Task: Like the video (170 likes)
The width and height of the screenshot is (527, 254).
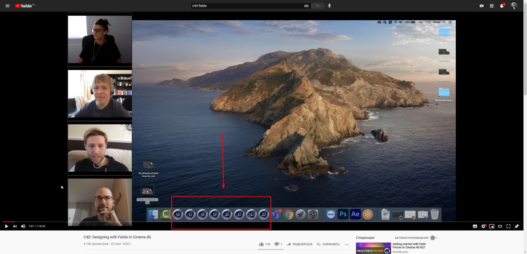Action: [264, 244]
